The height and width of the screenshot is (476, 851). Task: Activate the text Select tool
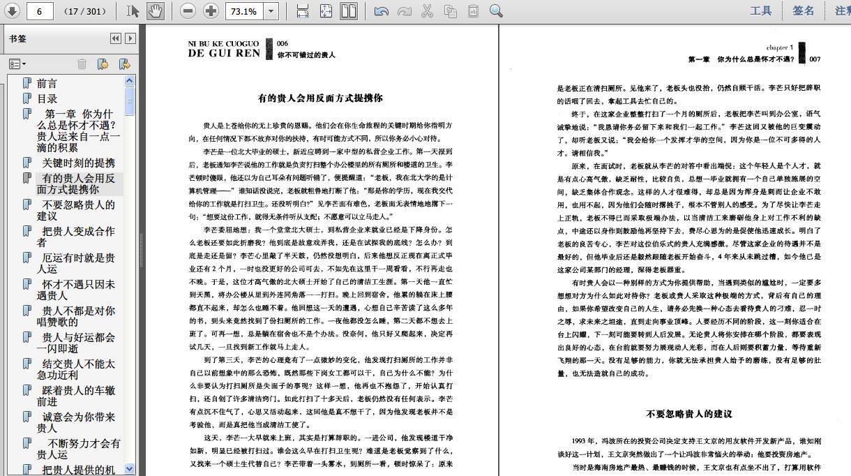coord(133,10)
